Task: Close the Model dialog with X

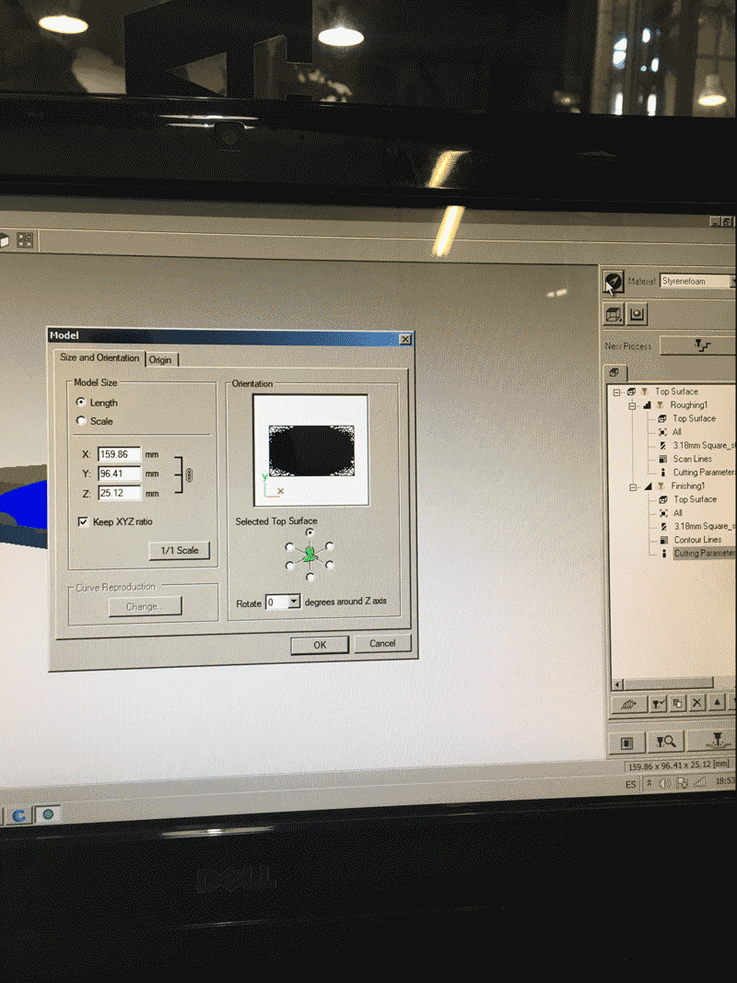Action: tap(405, 339)
